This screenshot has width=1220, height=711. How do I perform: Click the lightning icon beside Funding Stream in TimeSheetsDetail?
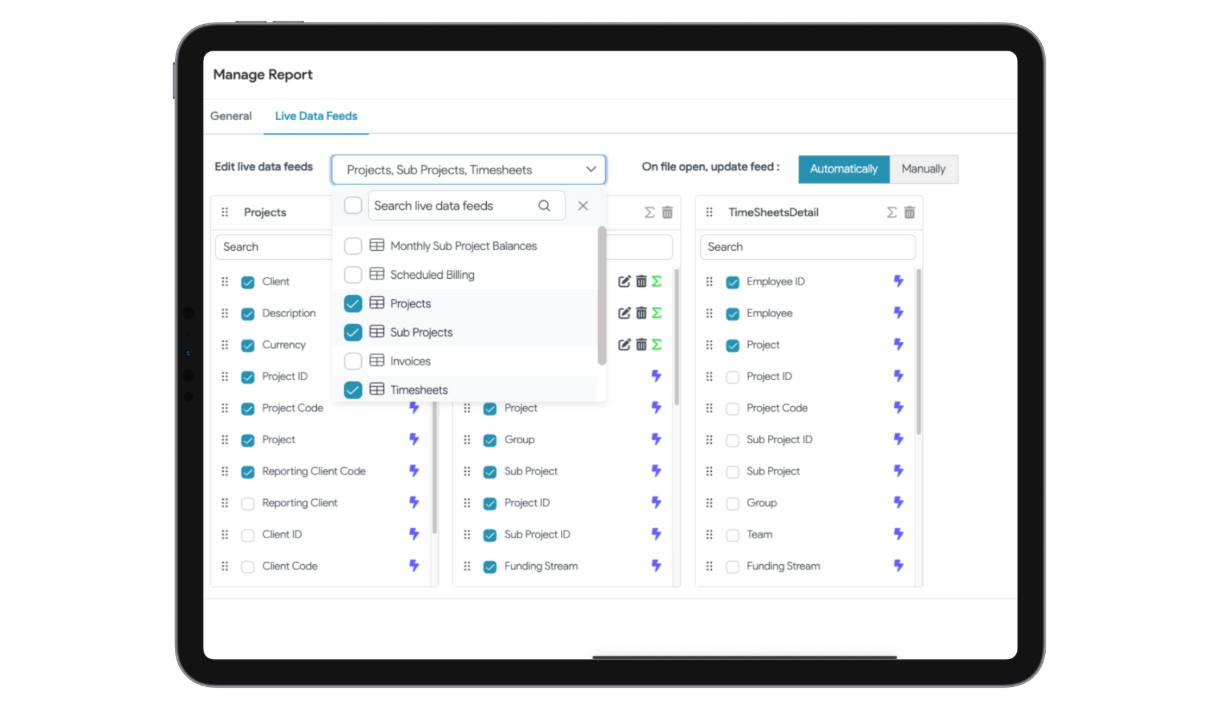[x=898, y=565]
